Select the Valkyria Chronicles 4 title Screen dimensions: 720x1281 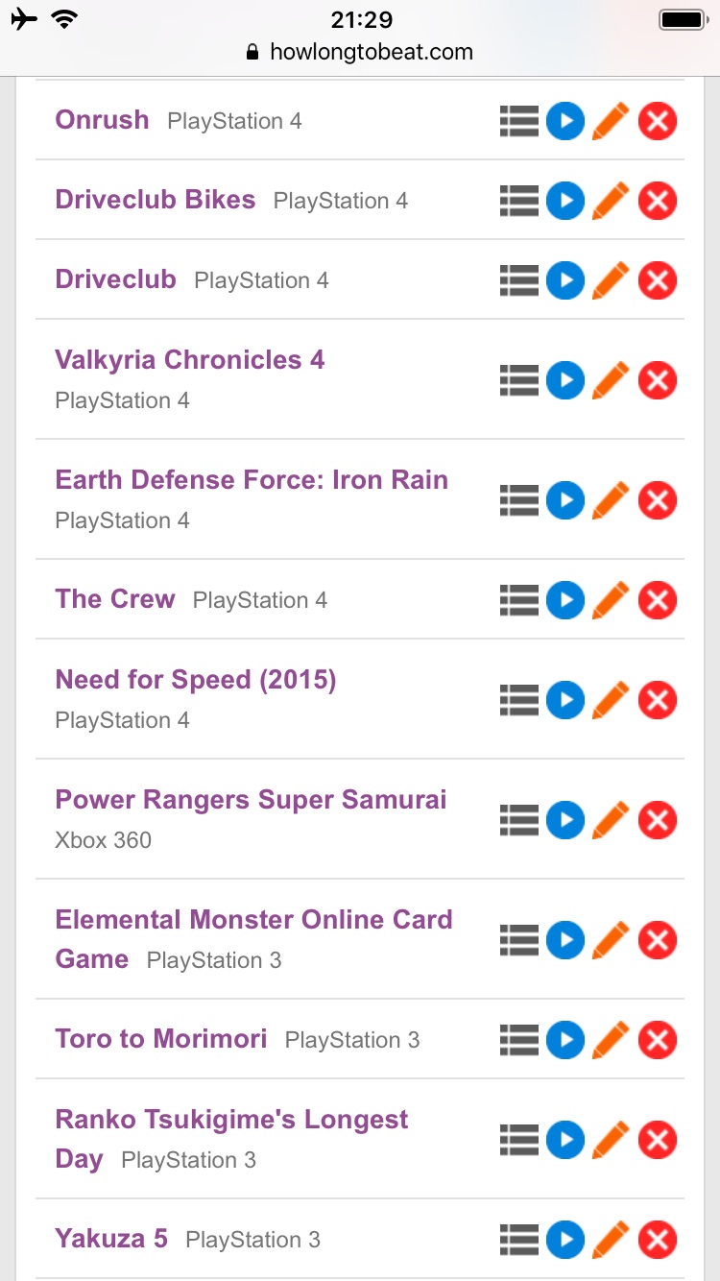click(190, 360)
